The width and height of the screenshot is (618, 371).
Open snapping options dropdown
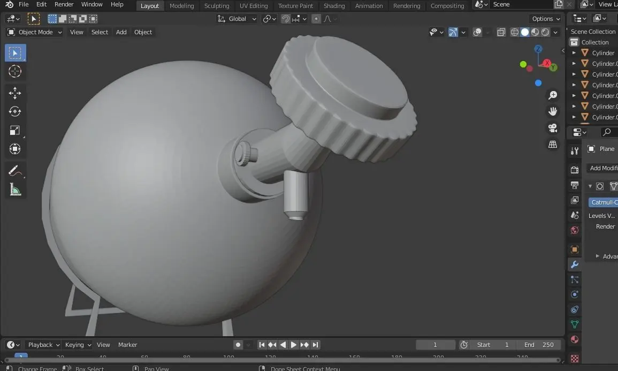(300, 19)
